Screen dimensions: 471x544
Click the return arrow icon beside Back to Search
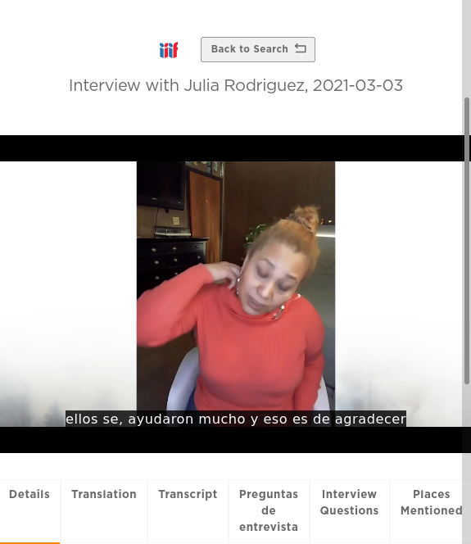(x=301, y=48)
